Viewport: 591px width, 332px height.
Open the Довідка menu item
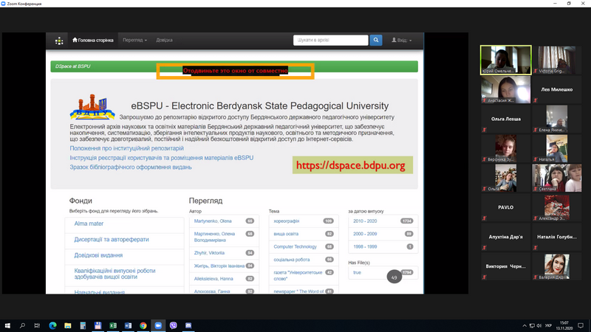[x=164, y=40]
